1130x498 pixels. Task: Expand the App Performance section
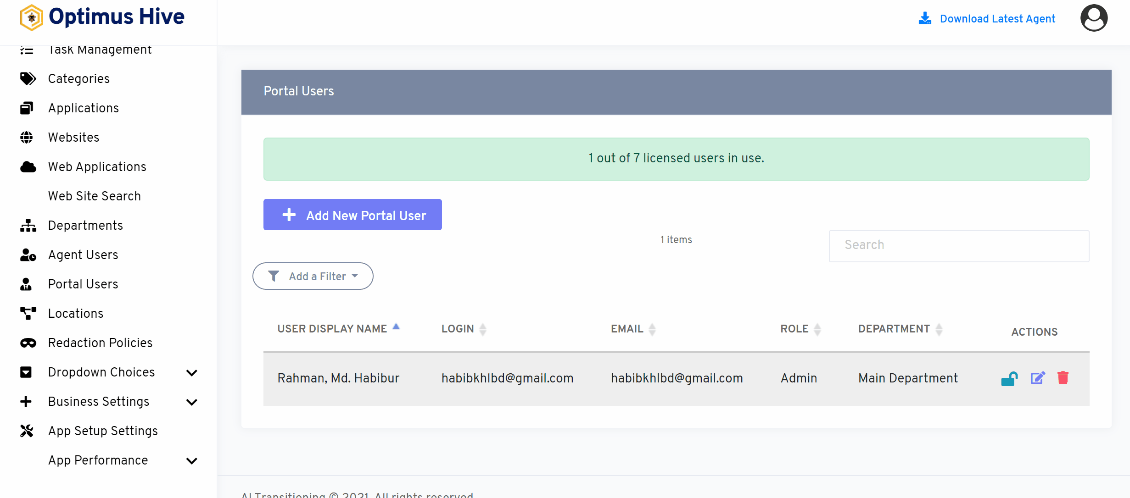(192, 461)
